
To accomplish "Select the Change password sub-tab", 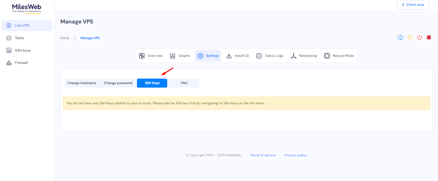I will tap(118, 83).
